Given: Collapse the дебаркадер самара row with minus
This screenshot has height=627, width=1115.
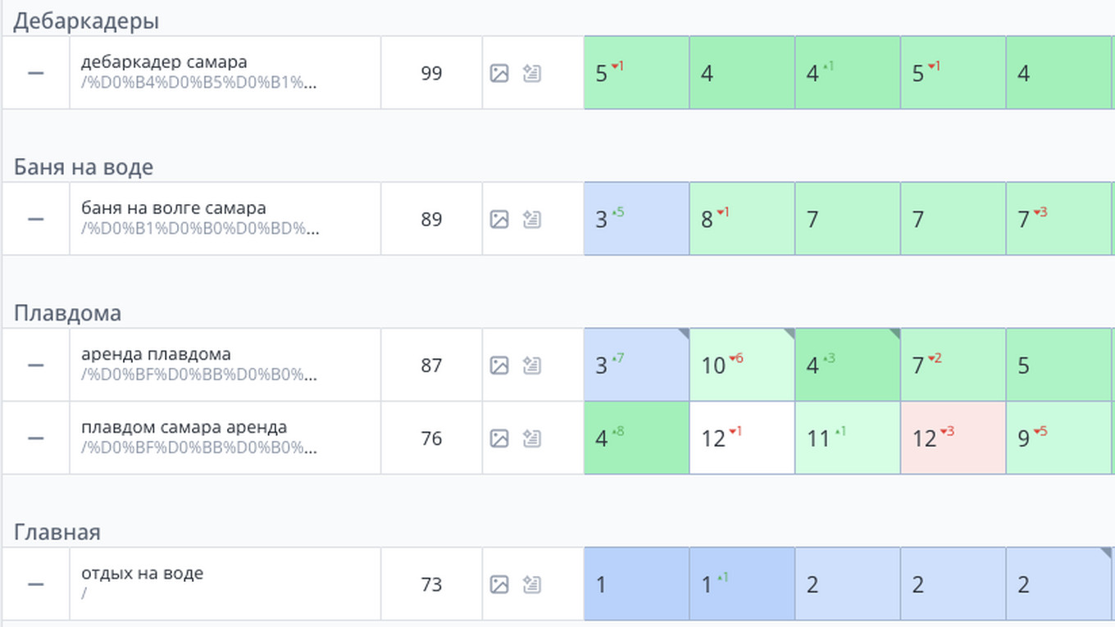Looking at the screenshot, I should click(x=35, y=73).
